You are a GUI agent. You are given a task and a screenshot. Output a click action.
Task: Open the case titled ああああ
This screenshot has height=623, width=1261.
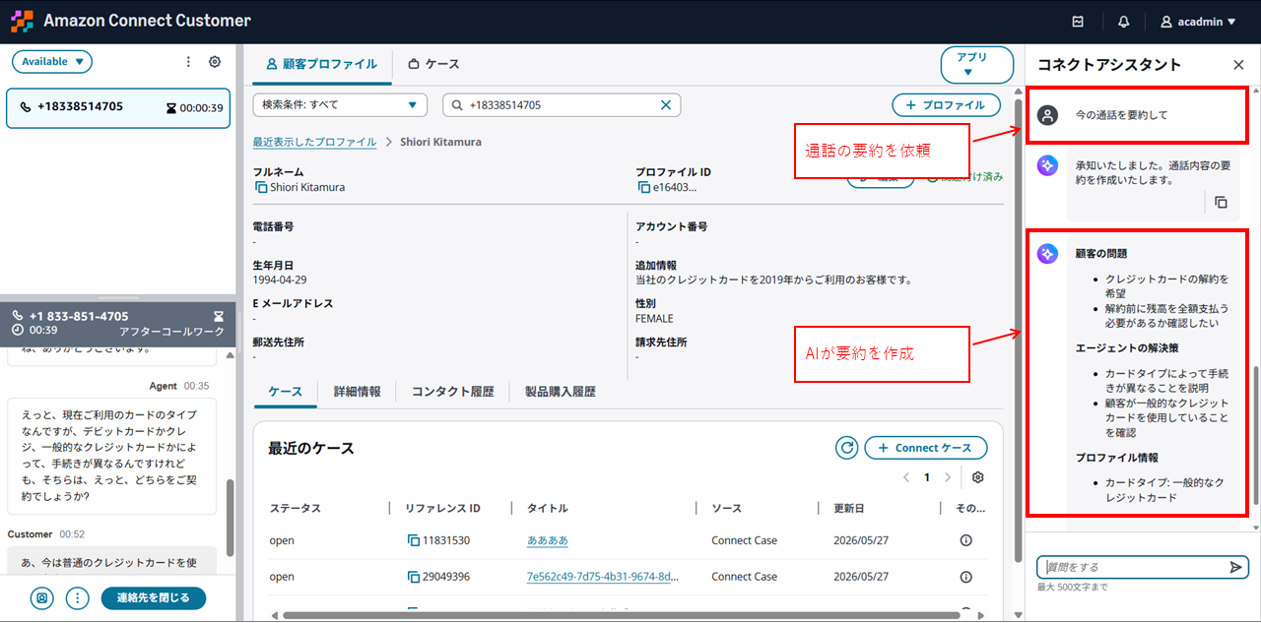(548, 540)
